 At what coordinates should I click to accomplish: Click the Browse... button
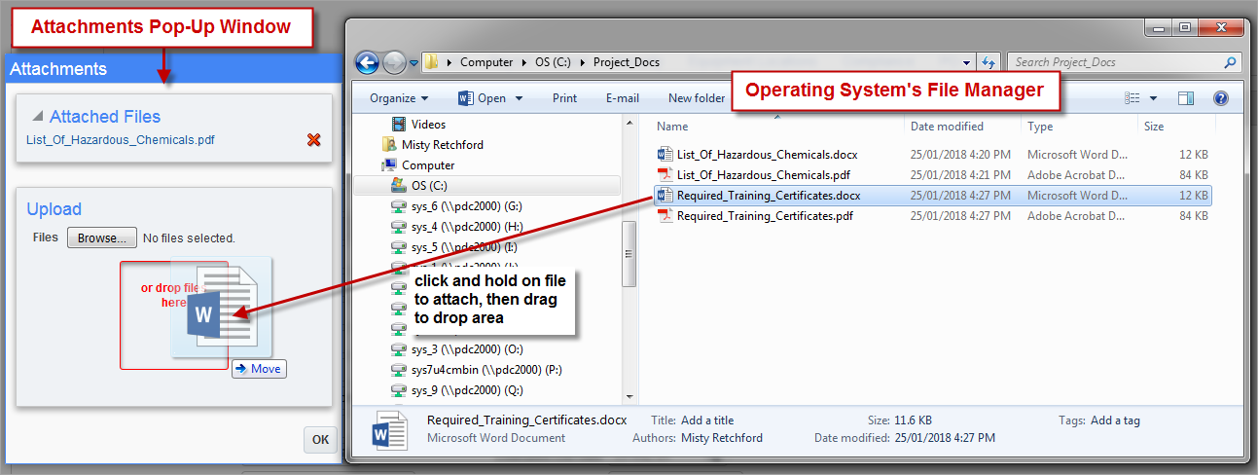[101, 237]
